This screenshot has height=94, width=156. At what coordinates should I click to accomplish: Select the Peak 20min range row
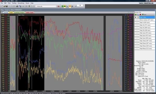147,43
